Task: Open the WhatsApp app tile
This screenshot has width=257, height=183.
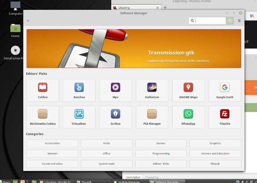Action: coord(188,117)
